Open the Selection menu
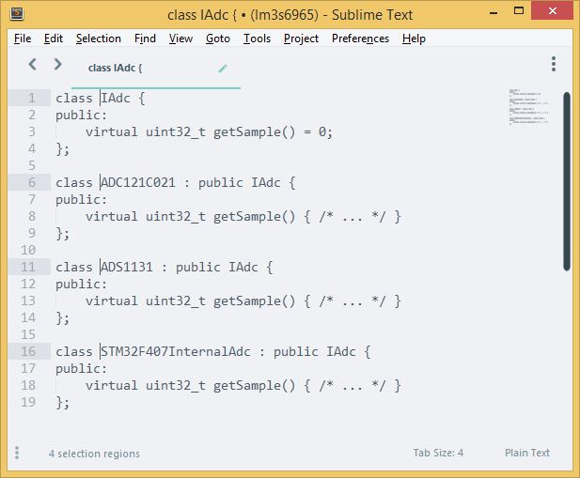580x478 pixels. pos(99,39)
